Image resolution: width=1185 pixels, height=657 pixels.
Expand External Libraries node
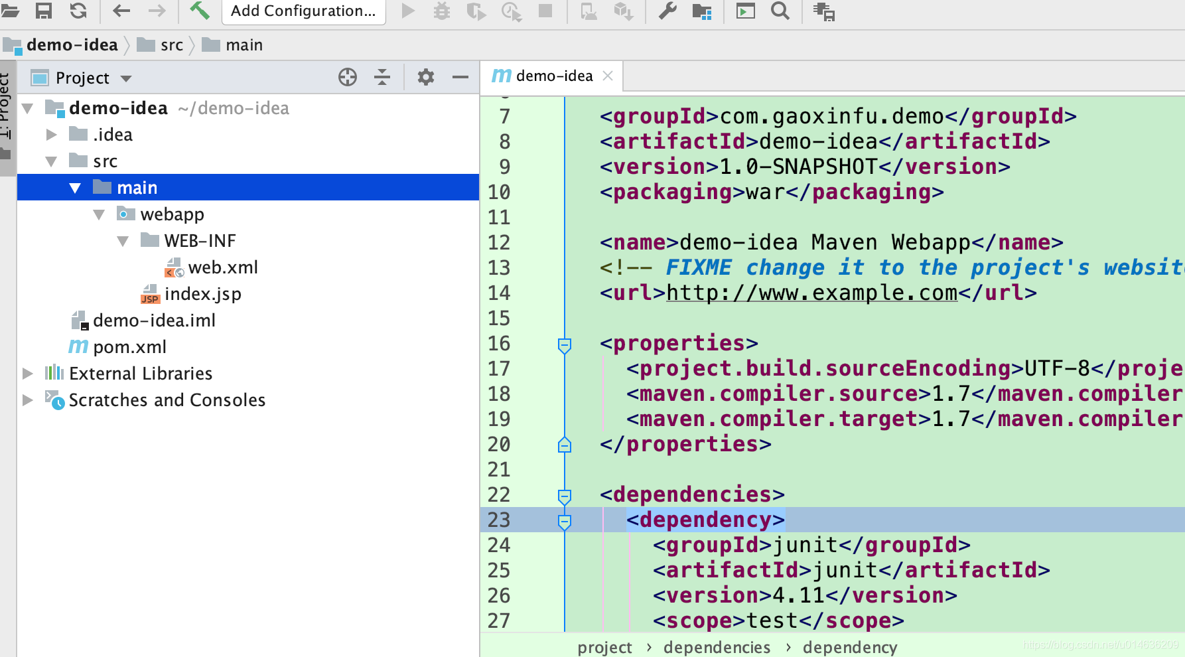click(x=28, y=374)
